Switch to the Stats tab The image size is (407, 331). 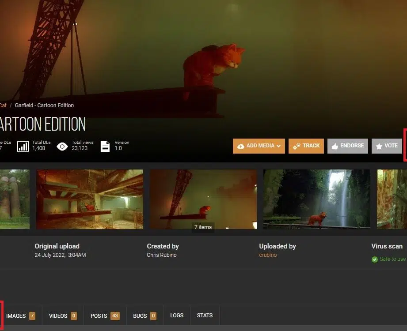pyautogui.click(x=205, y=316)
